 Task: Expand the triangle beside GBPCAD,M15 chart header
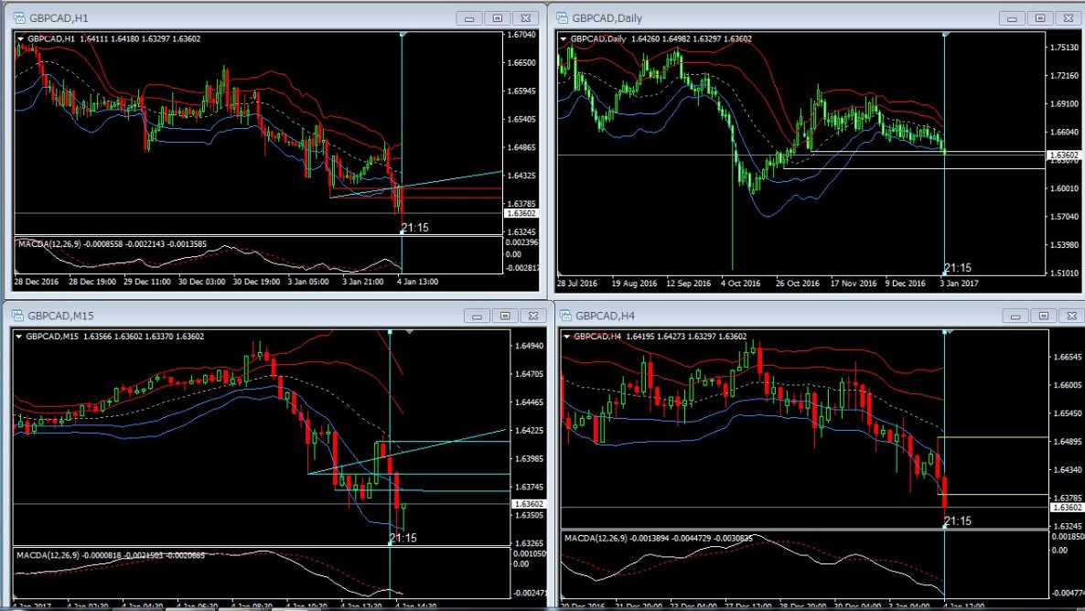tap(20, 337)
